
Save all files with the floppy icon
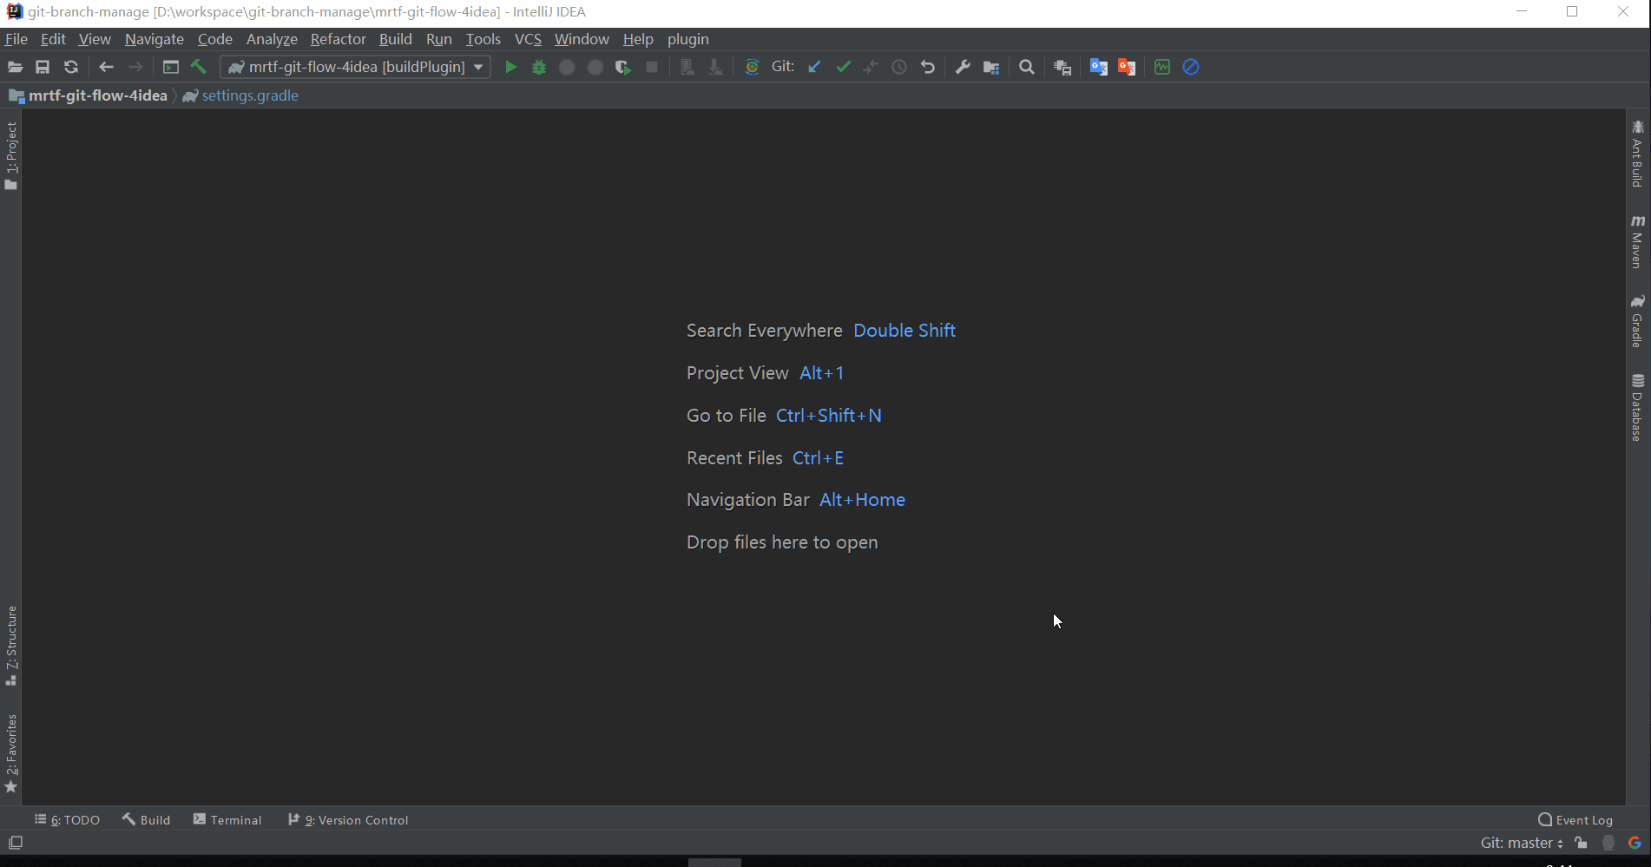coord(43,67)
